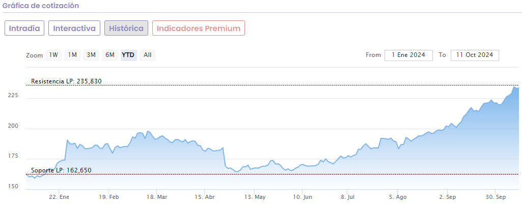
Task: Show All historical data range
Action: (147, 55)
